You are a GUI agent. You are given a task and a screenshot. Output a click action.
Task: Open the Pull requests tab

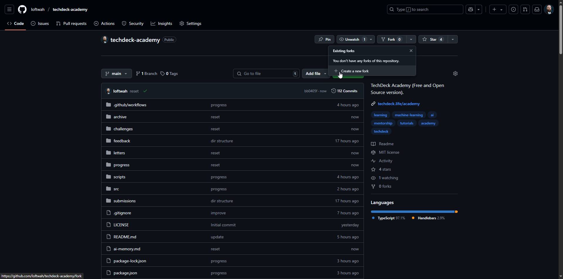[71, 23]
